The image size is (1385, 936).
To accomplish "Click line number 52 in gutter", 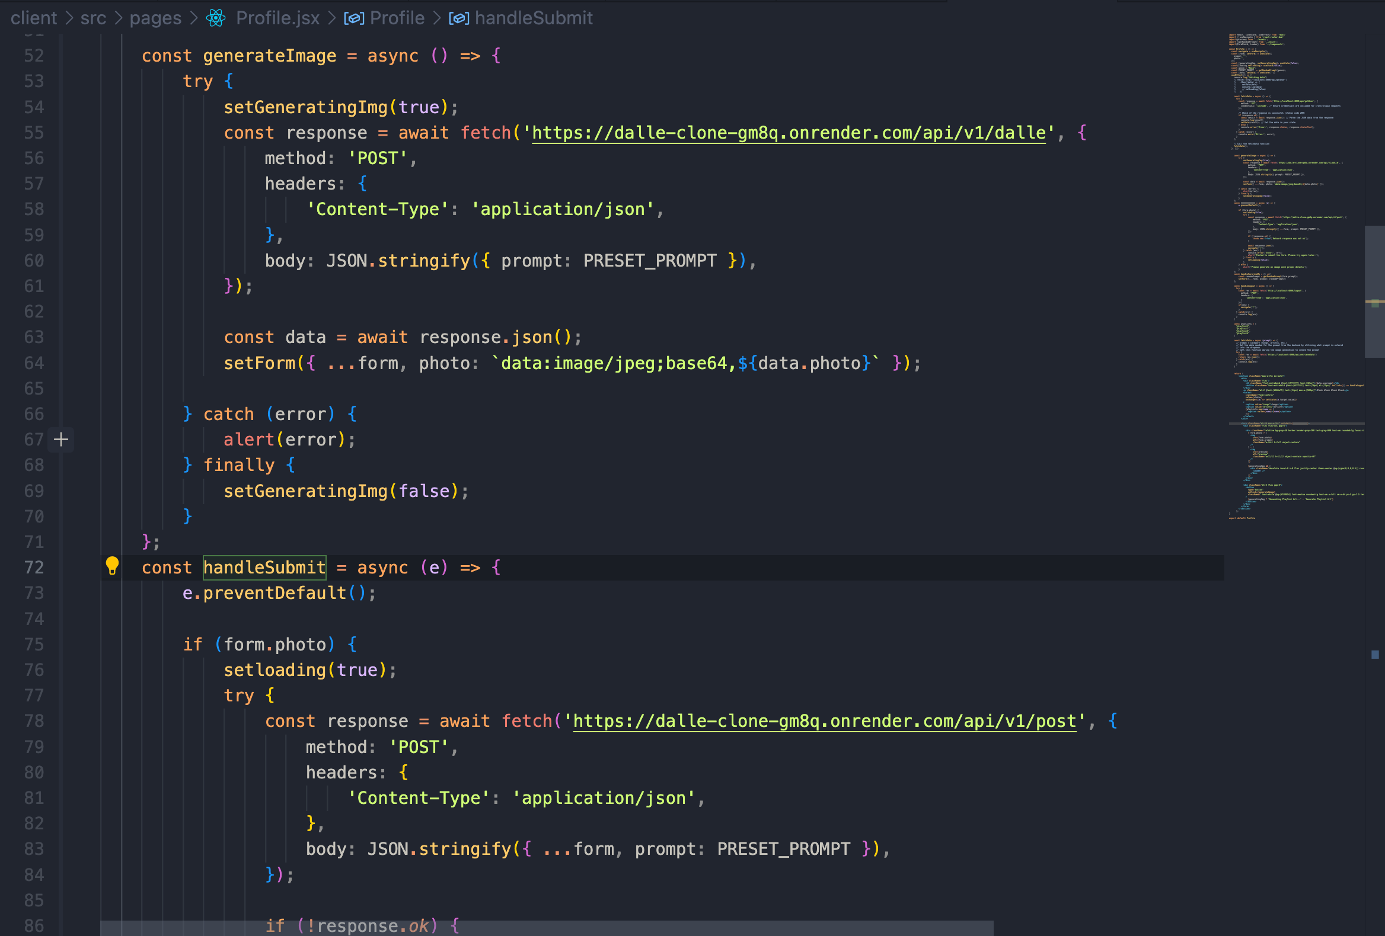I will coord(34,56).
